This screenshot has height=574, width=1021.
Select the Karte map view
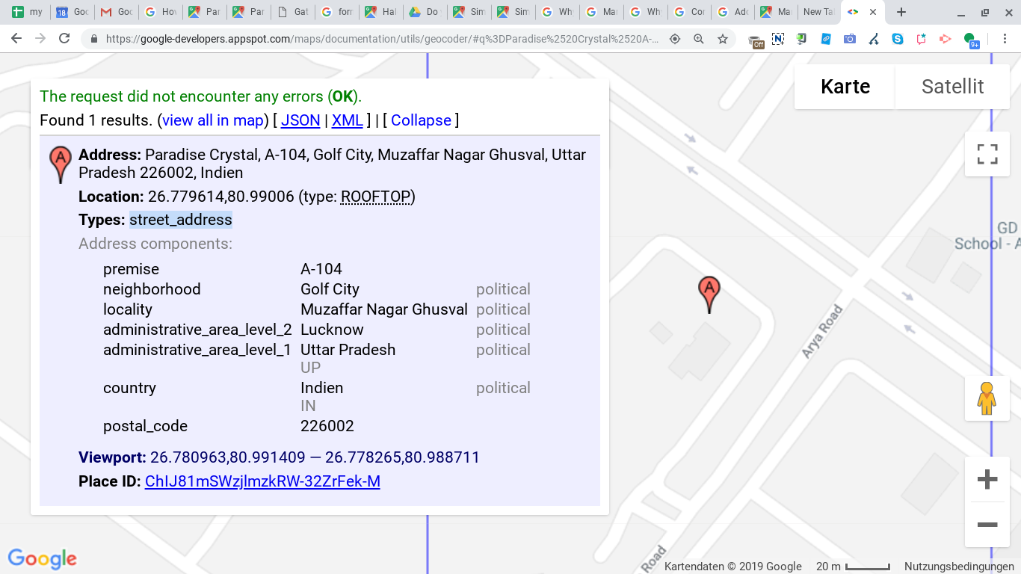click(845, 87)
